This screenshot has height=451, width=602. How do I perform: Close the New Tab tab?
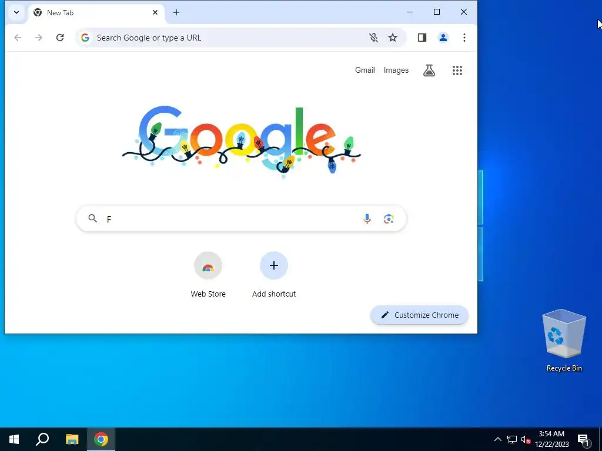[x=155, y=12]
